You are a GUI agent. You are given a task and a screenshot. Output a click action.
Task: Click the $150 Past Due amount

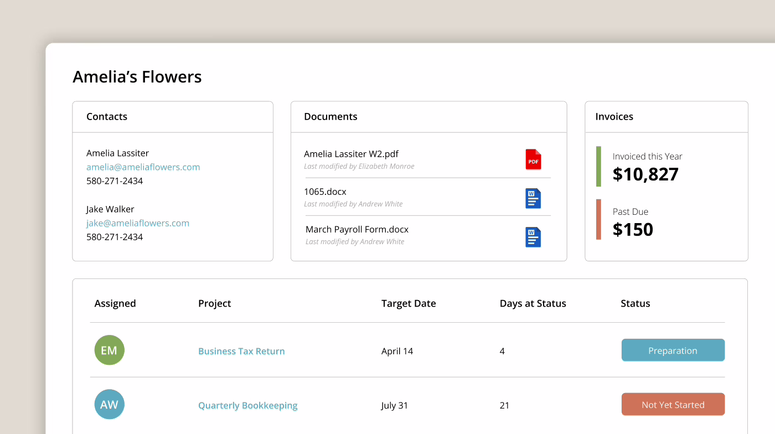tap(633, 229)
